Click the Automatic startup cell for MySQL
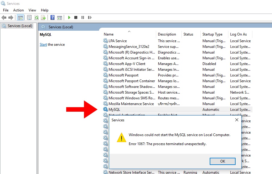The height and width of the screenshot is (174, 272). pyautogui.click(x=211, y=110)
